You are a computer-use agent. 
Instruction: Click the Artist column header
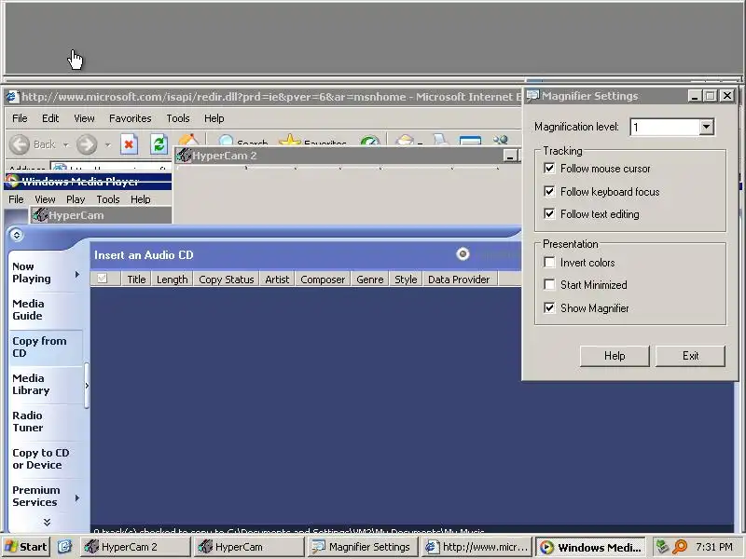pyautogui.click(x=277, y=279)
